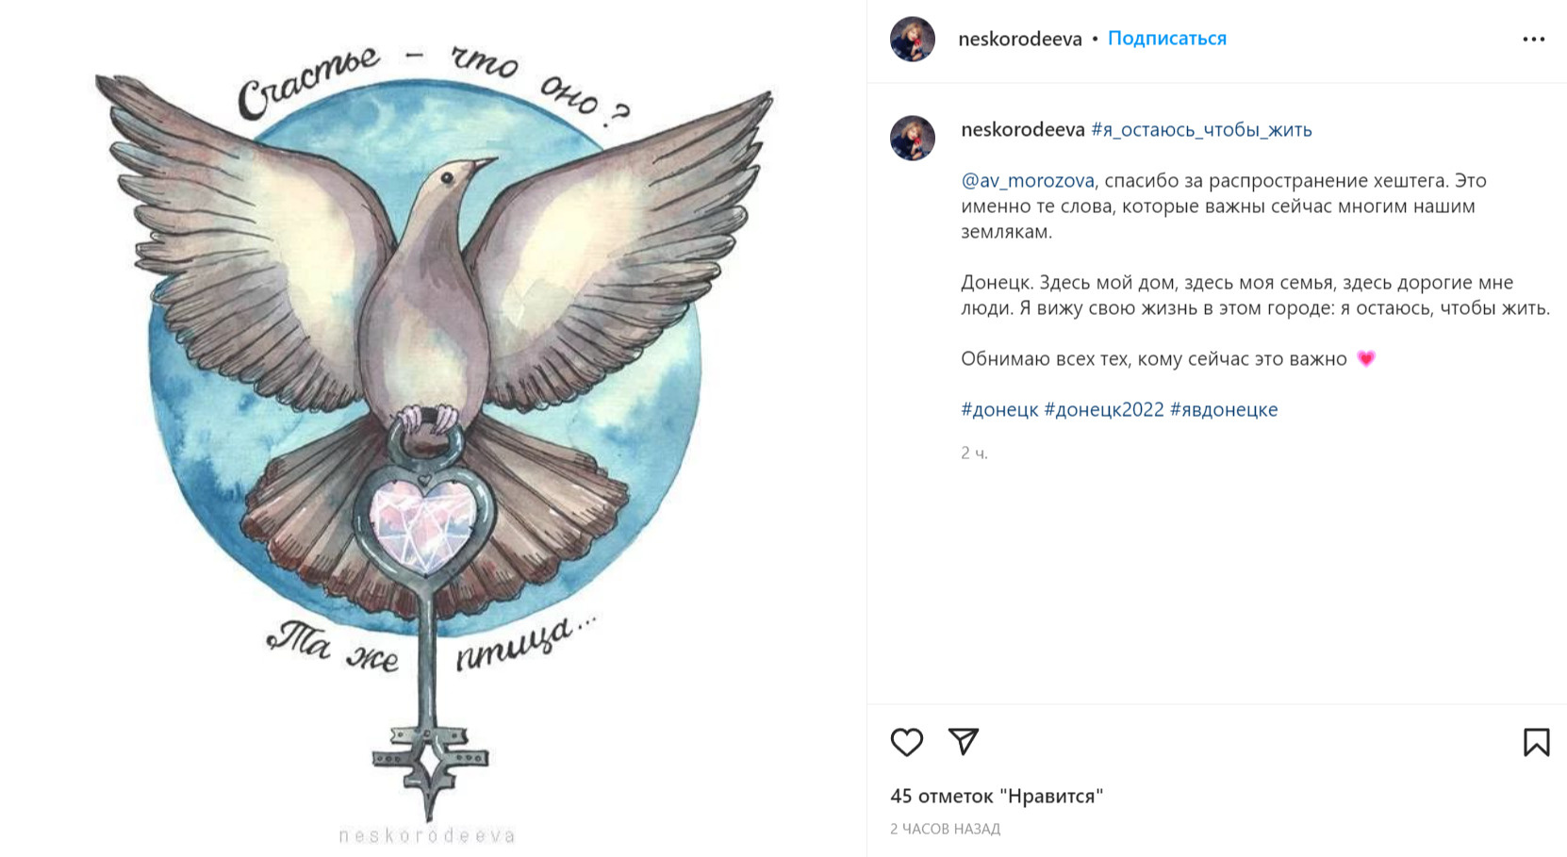Open the neskorodeeva username in the caption

tap(1023, 130)
